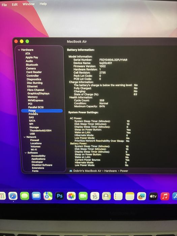Image resolution: width=177 pixels, height=236 pixels.
Task: Open the Window menu
Action: 28,4
